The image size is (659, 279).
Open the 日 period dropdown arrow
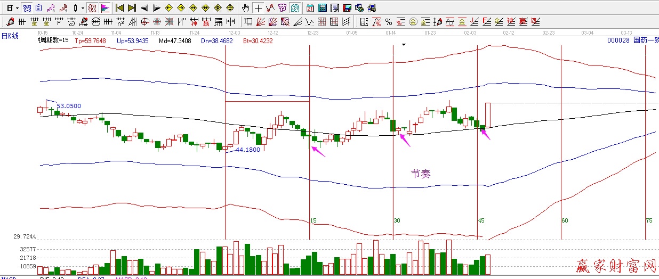[x=17, y=8]
